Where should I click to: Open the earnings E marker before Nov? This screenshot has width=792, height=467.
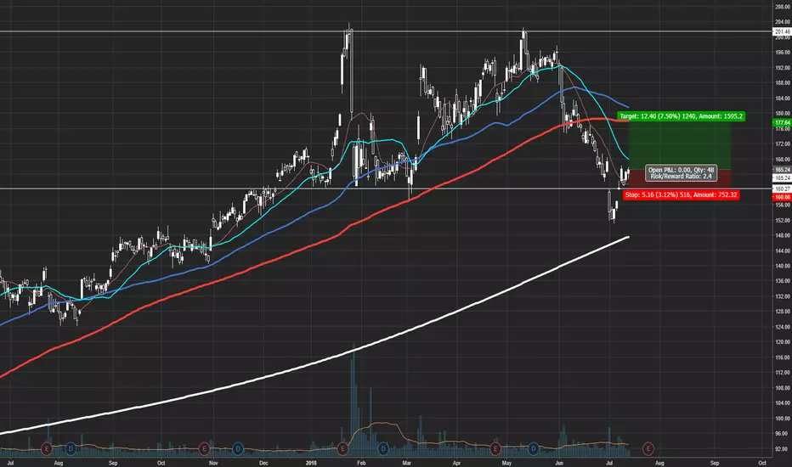click(204, 448)
